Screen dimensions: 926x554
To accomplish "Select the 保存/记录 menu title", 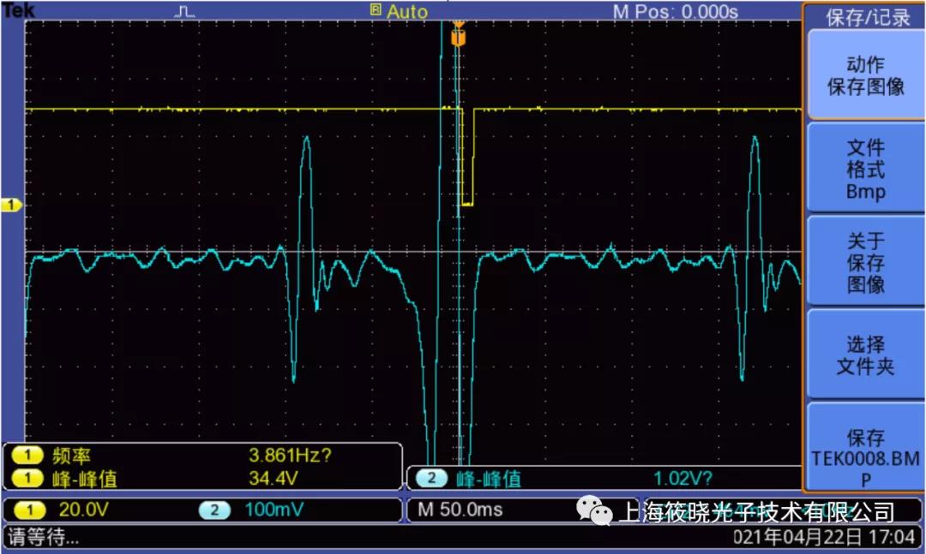I will tap(864, 17).
